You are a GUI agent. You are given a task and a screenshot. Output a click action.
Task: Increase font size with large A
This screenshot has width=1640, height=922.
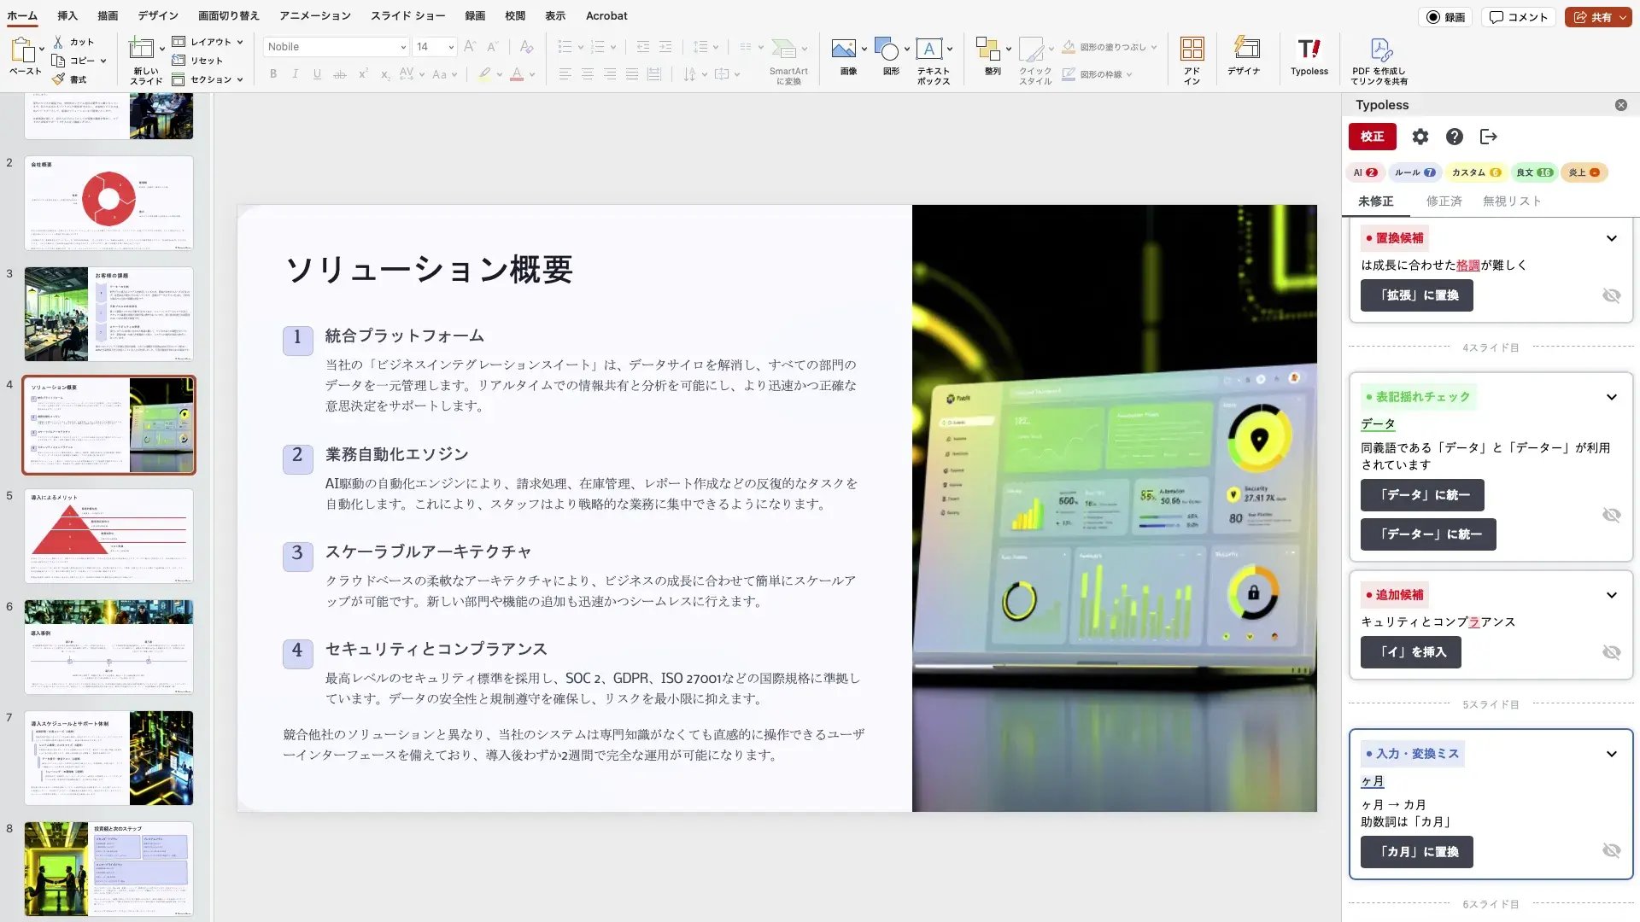pos(470,47)
